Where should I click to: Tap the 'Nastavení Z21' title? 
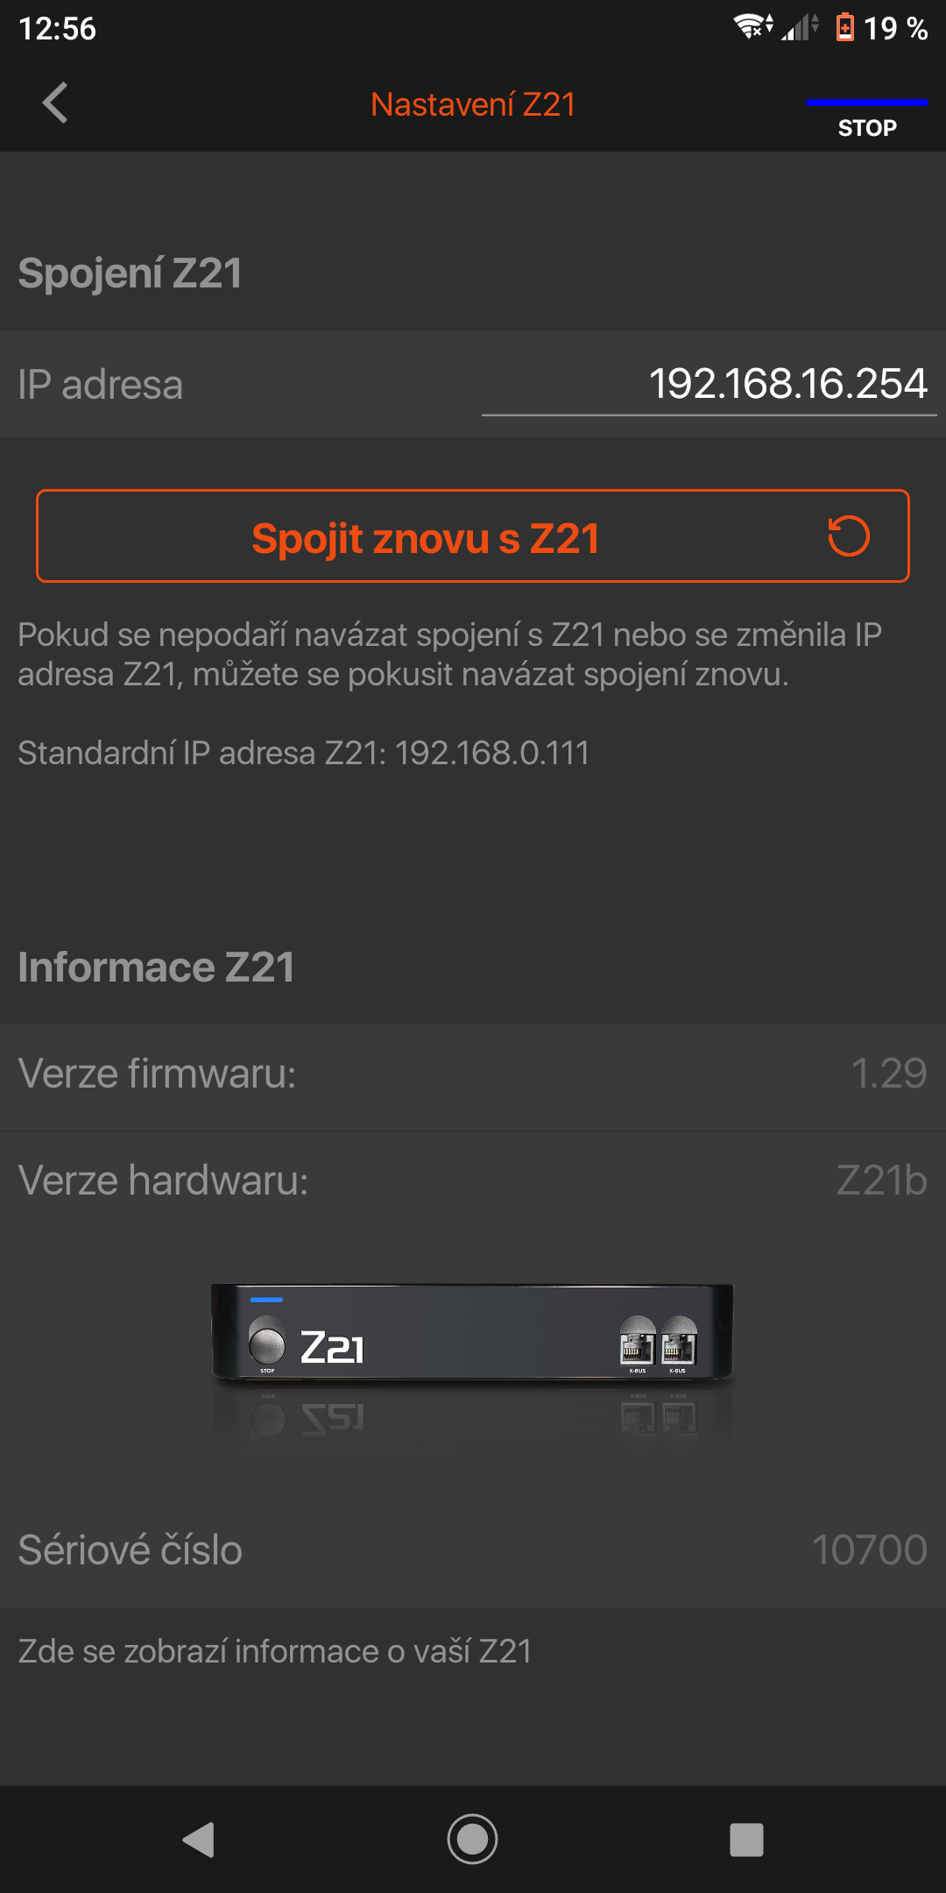473,104
